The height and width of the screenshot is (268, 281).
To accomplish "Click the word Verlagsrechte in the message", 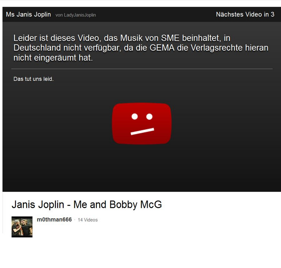I will point(216,48).
